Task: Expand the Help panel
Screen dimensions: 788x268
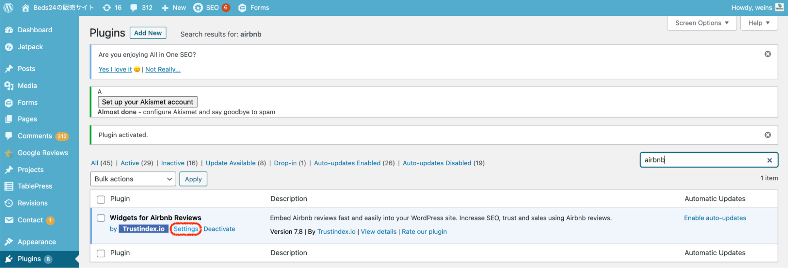Action: click(x=758, y=23)
